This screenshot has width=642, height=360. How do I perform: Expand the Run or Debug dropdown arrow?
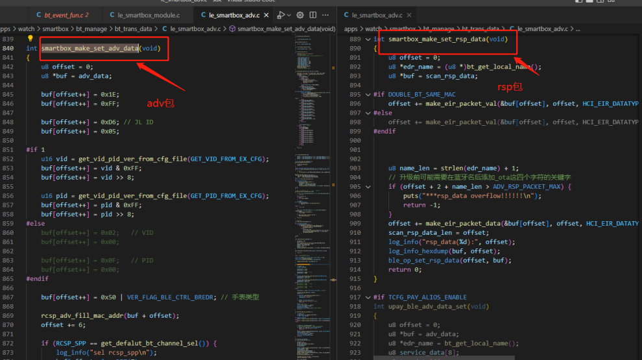tap(289, 15)
